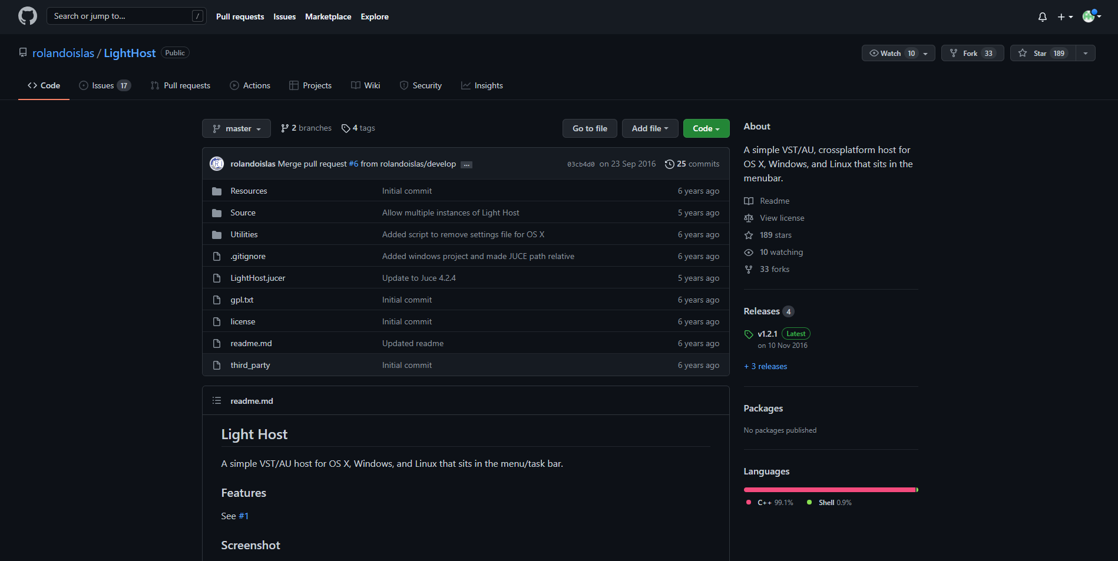1118x561 pixels.
Task: Open the v1.2.1 release link
Action: coord(767,334)
